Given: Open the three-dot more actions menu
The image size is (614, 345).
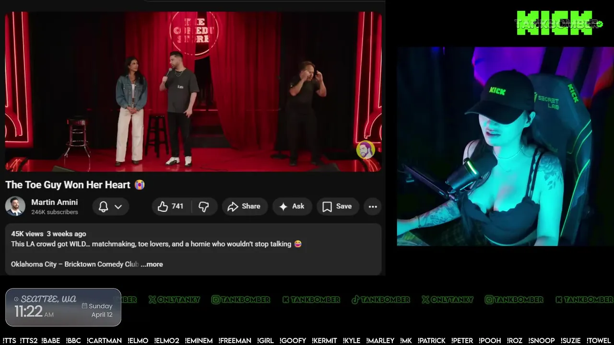Looking at the screenshot, I should (373, 207).
